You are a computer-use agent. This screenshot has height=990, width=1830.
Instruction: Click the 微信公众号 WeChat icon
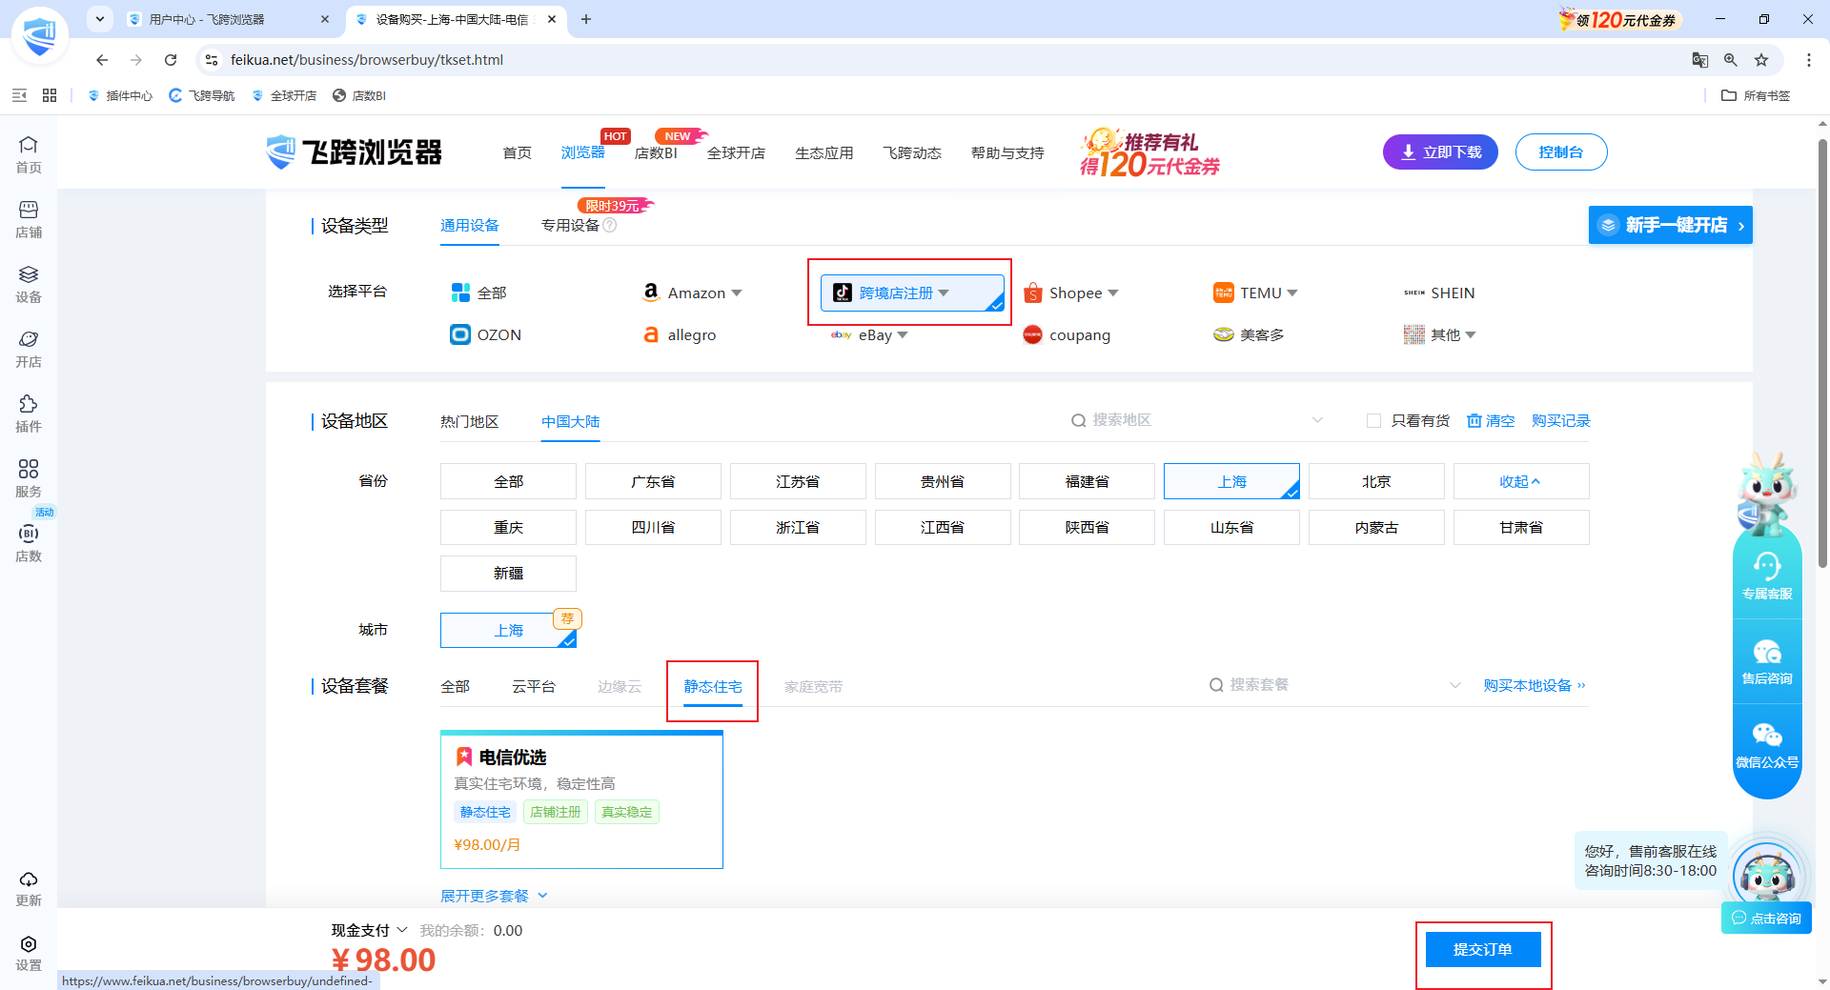(1767, 745)
